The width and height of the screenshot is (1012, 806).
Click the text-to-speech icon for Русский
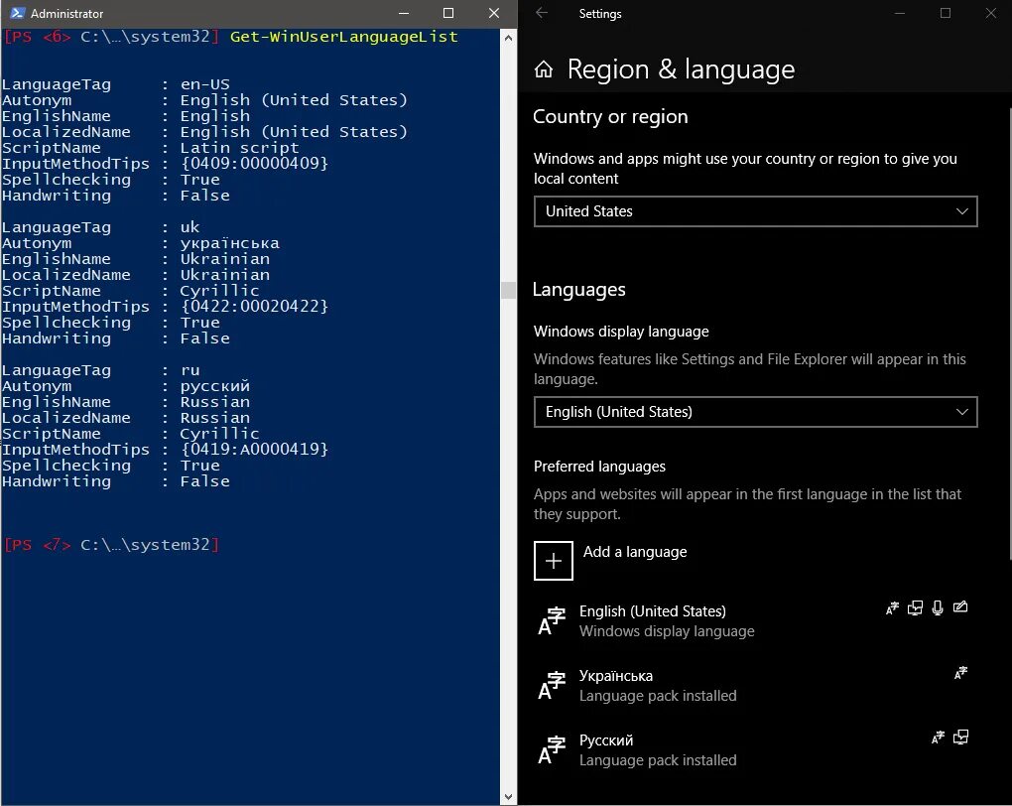tap(960, 737)
